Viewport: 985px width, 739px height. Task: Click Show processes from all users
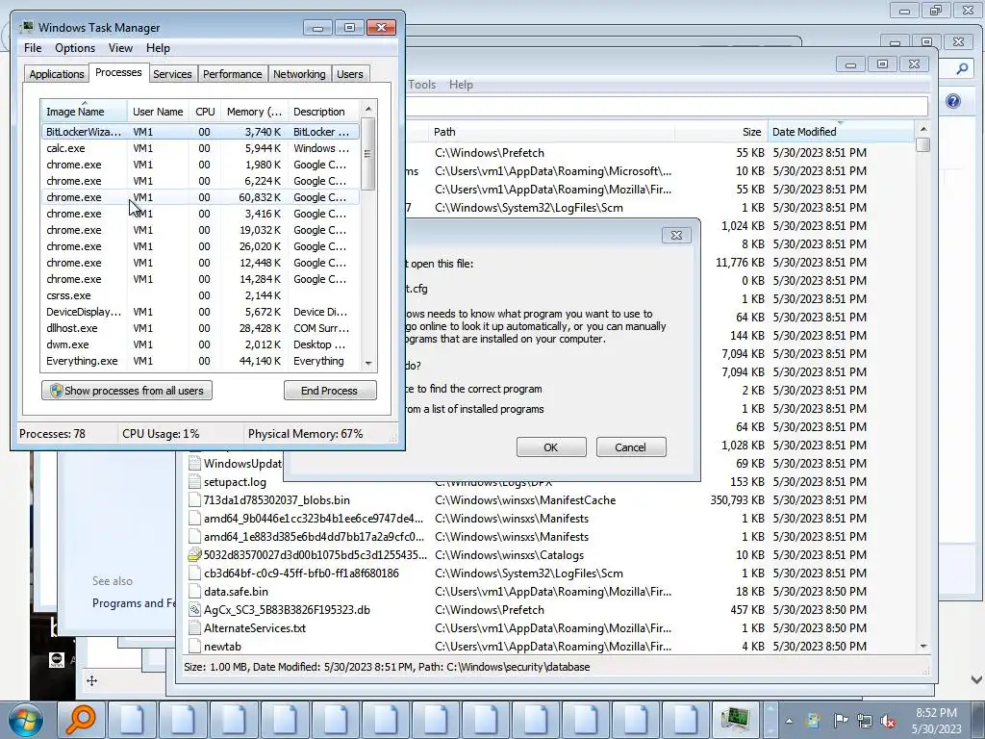coord(127,391)
